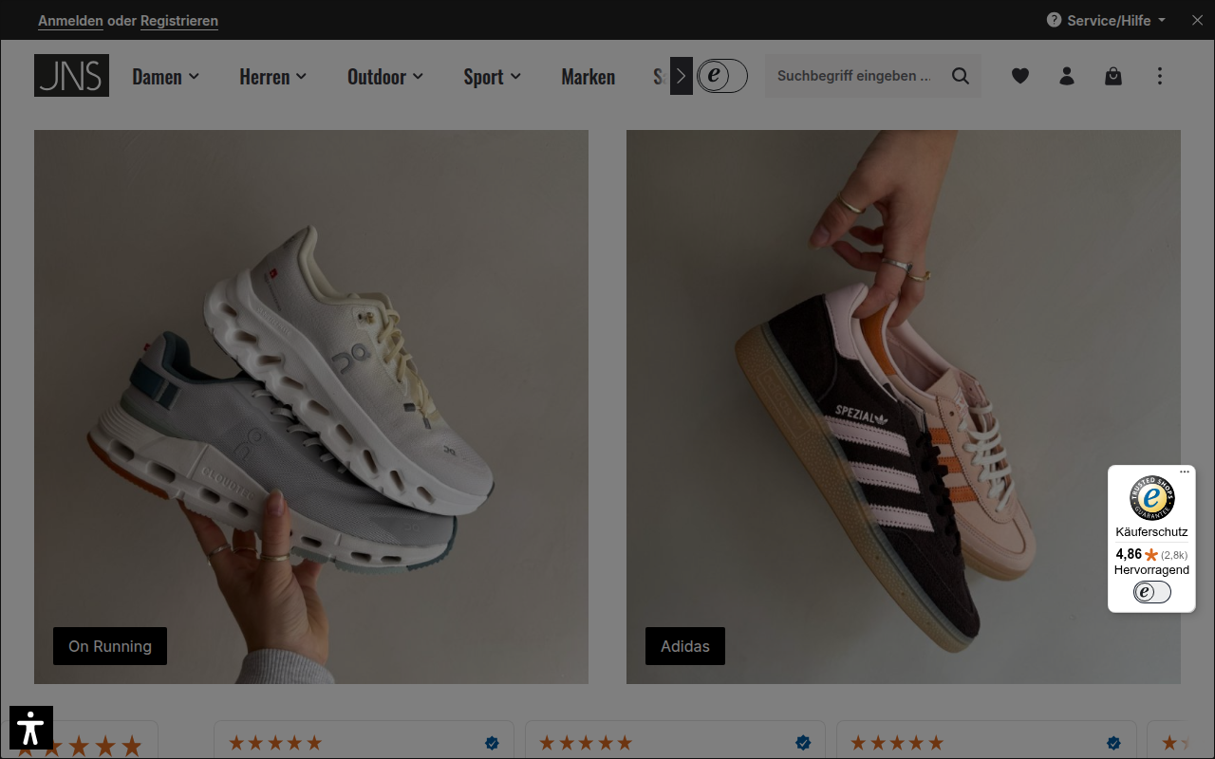
Task: Expand the Herren menu
Action: pyautogui.click(x=273, y=77)
